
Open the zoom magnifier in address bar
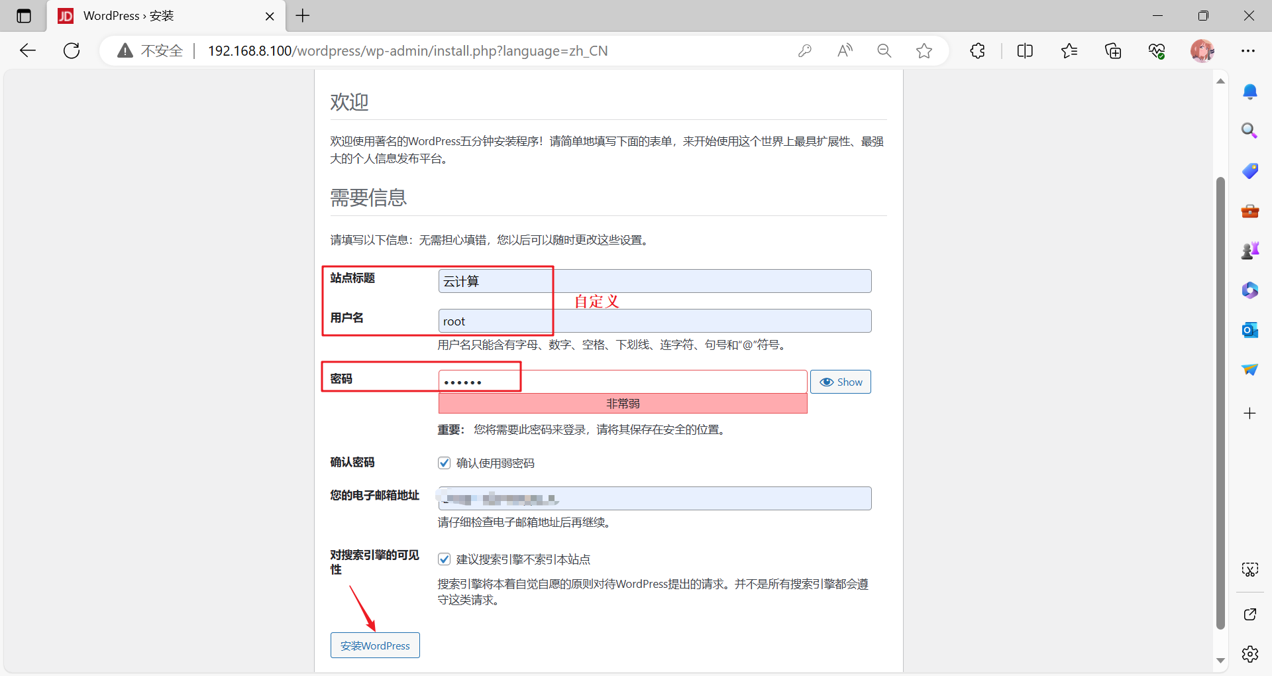pos(884,50)
